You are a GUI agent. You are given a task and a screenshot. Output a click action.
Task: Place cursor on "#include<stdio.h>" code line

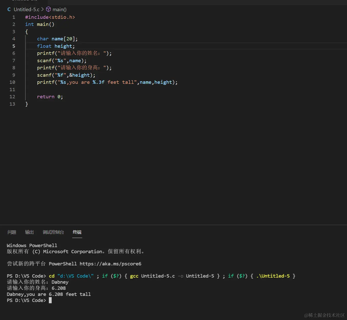coord(50,17)
